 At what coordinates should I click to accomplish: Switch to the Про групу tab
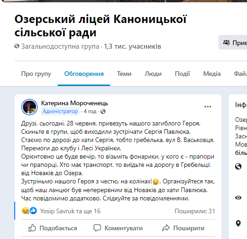click(36, 74)
